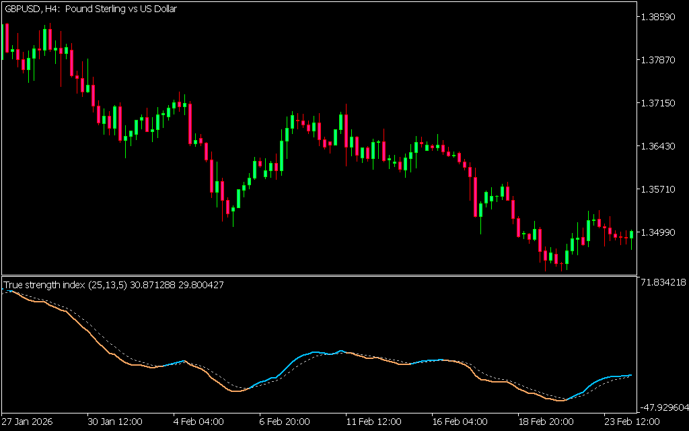Select the 1.37150 price scale label
Screen dimensions: 689x431
[x=659, y=103]
